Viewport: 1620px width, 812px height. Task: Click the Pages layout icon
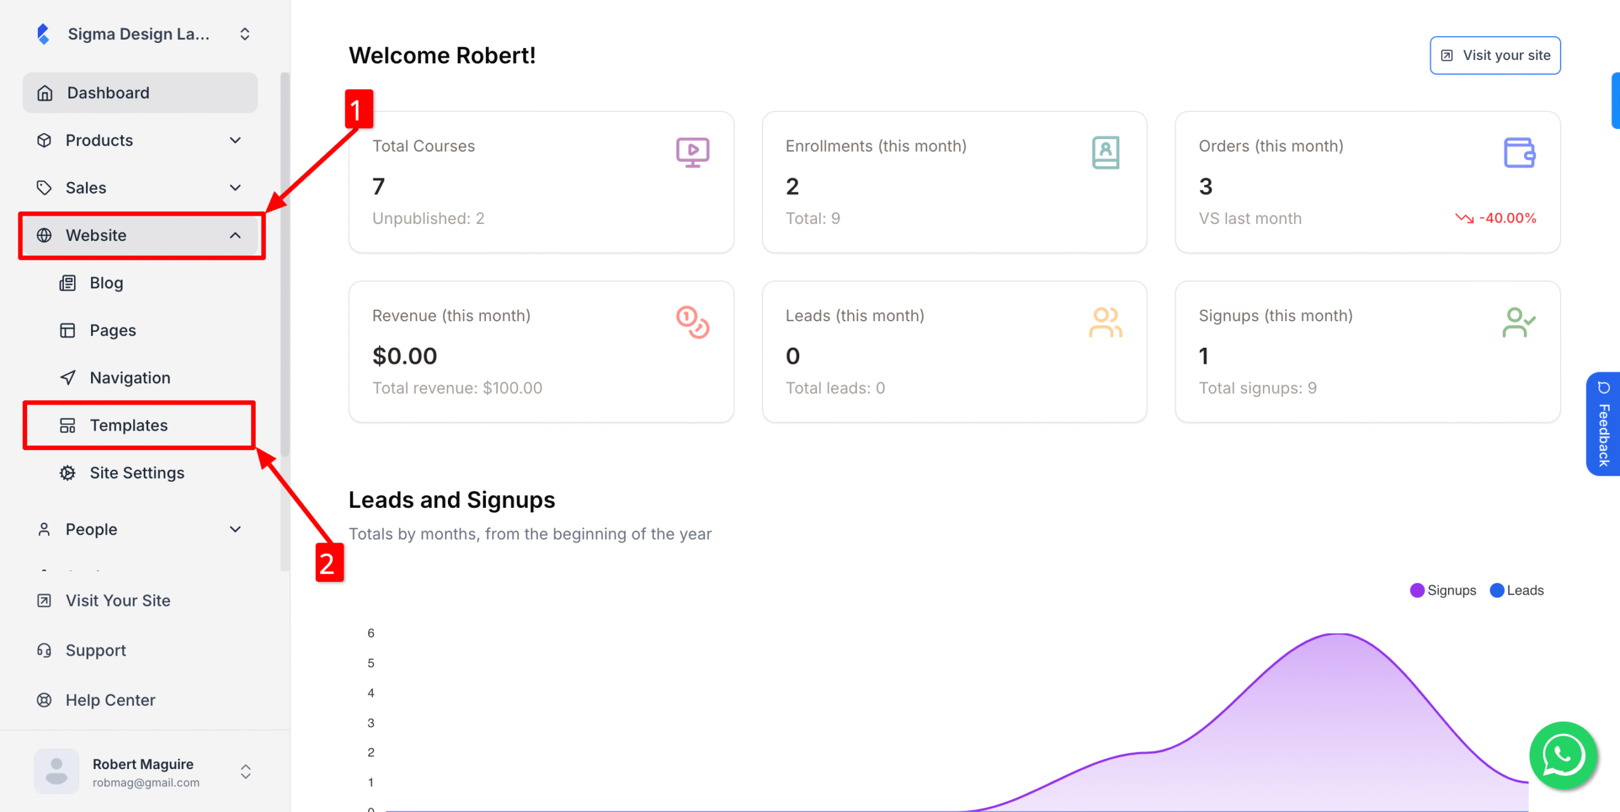click(68, 330)
